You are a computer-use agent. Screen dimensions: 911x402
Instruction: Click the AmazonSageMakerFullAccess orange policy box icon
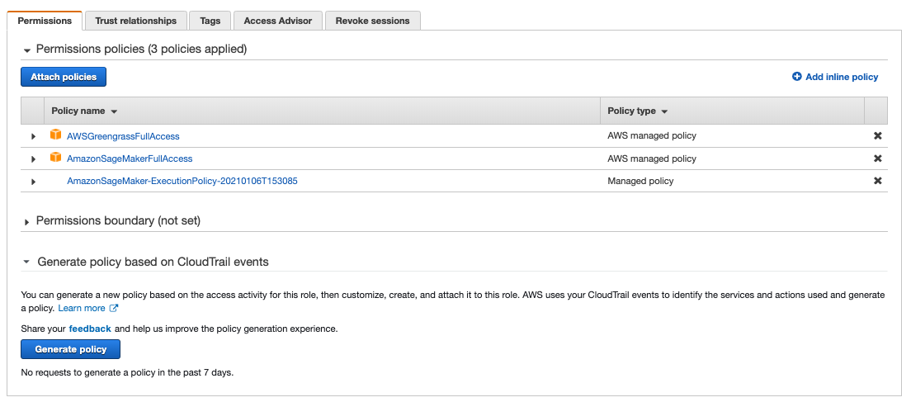[x=55, y=158]
